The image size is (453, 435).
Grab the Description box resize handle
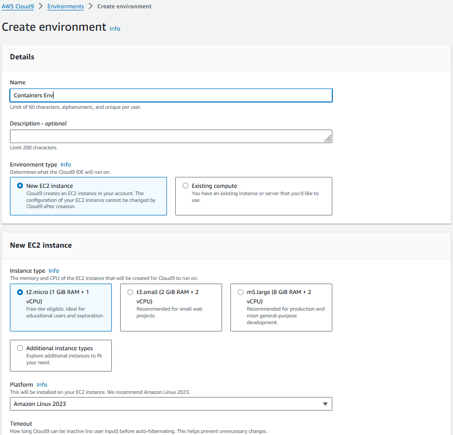pyautogui.click(x=328, y=139)
